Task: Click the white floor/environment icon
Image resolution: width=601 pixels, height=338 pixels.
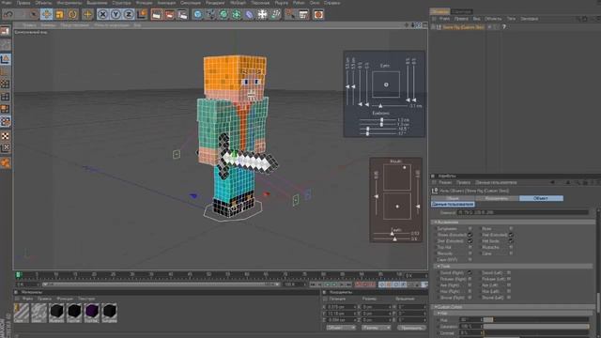Action: click(263, 15)
